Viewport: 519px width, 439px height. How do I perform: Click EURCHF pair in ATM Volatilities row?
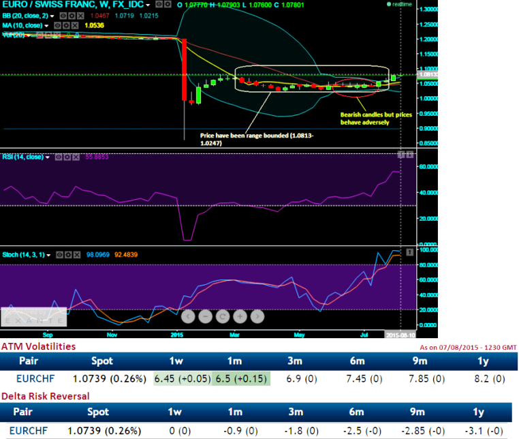[35, 379]
